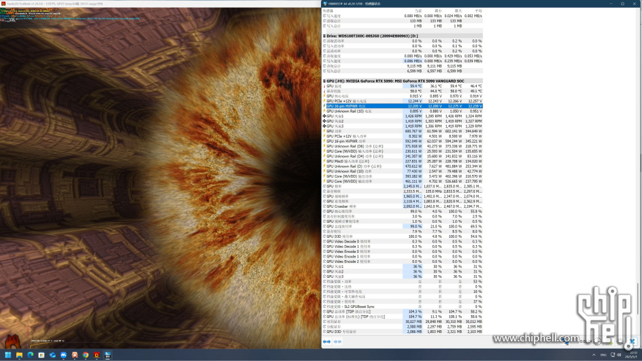Click the 104.3 % TDP current value
The height and width of the screenshot is (361, 642).
415,311
